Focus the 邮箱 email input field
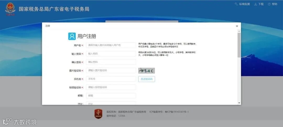The height and width of the screenshot is (127, 283). (111, 96)
